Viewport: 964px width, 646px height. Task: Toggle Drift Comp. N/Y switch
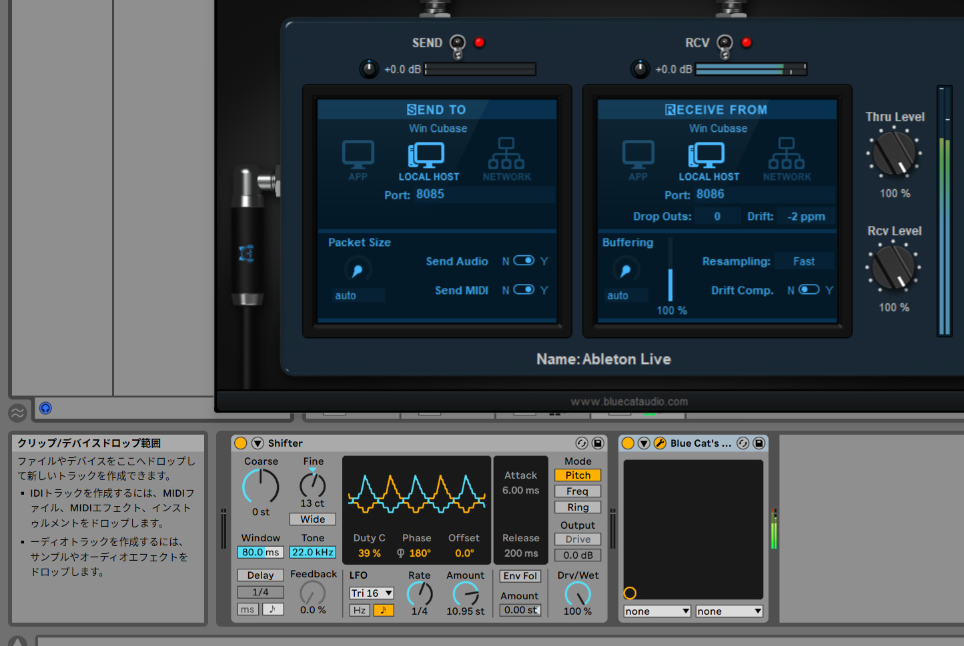pyautogui.click(x=809, y=289)
